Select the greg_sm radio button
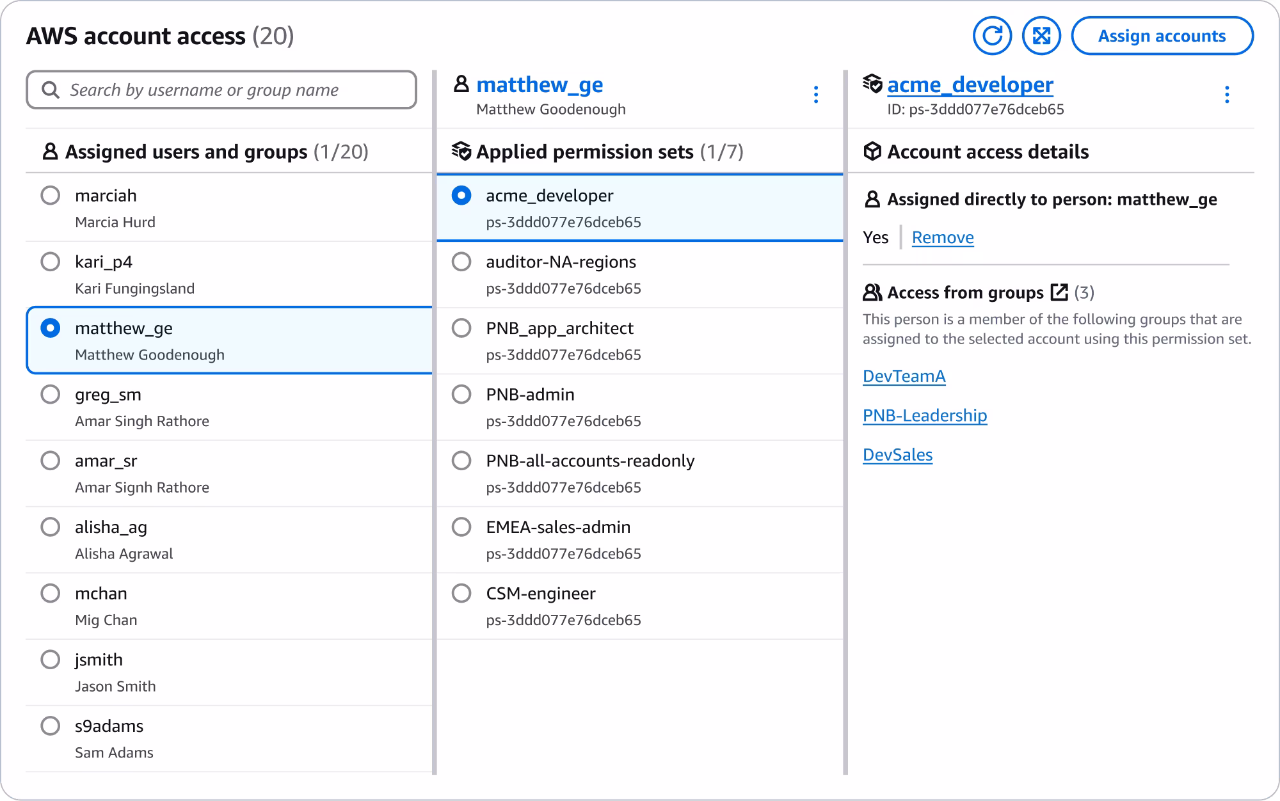This screenshot has width=1280, height=801. click(51, 394)
